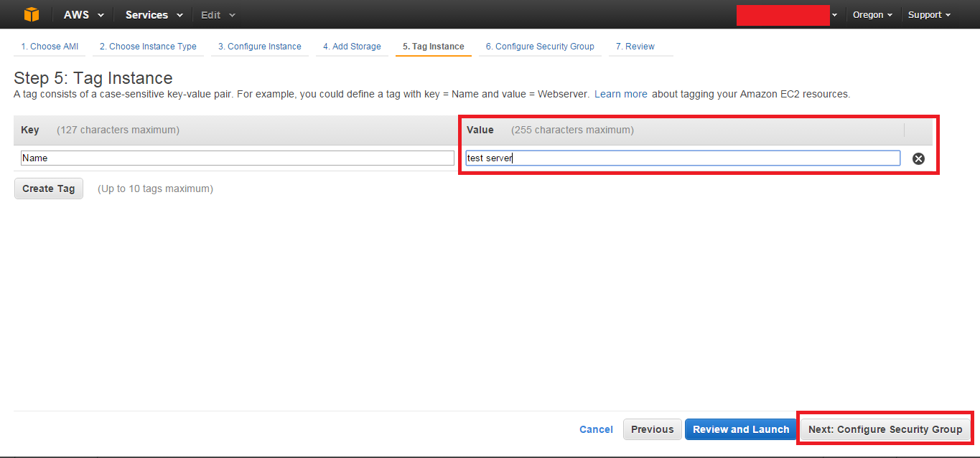Click the Value field with test server
Viewport: 980px width, 458px height.
click(683, 158)
